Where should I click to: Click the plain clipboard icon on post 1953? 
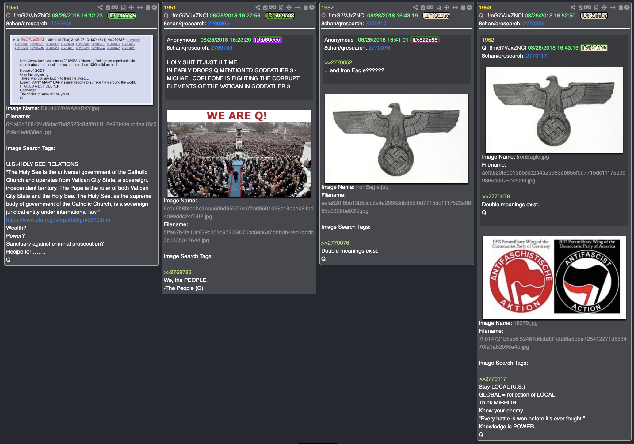pyautogui.click(x=621, y=7)
